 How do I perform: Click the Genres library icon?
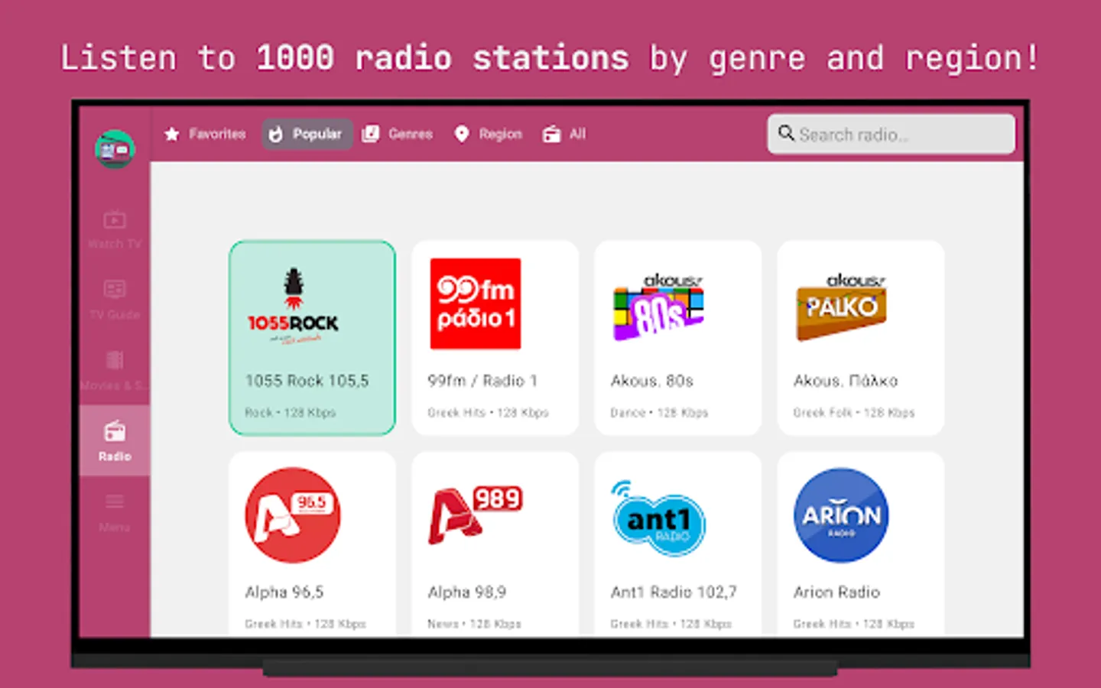click(371, 134)
